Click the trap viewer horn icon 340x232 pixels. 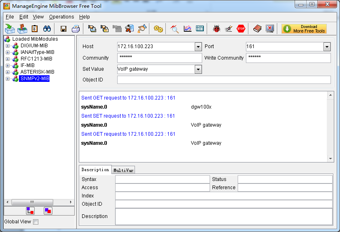point(142,28)
